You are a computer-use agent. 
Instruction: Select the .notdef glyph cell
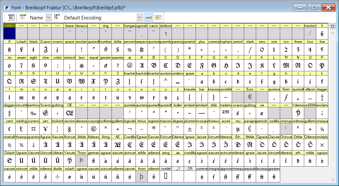tap(165, 176)
